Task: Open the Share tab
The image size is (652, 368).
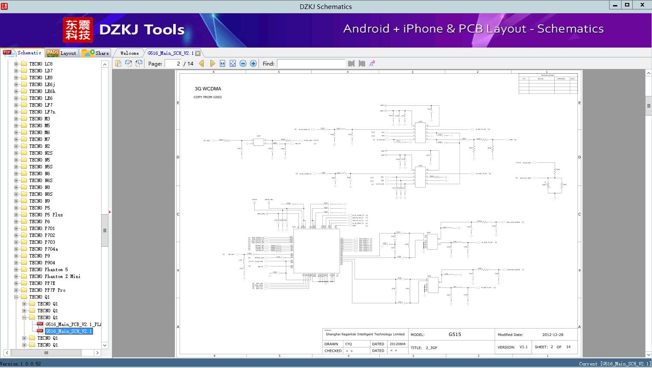Action: [x=96, y=53]
